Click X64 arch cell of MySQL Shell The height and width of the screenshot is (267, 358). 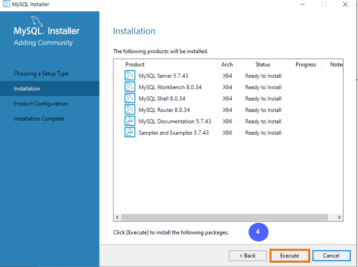tap(227, 99)
